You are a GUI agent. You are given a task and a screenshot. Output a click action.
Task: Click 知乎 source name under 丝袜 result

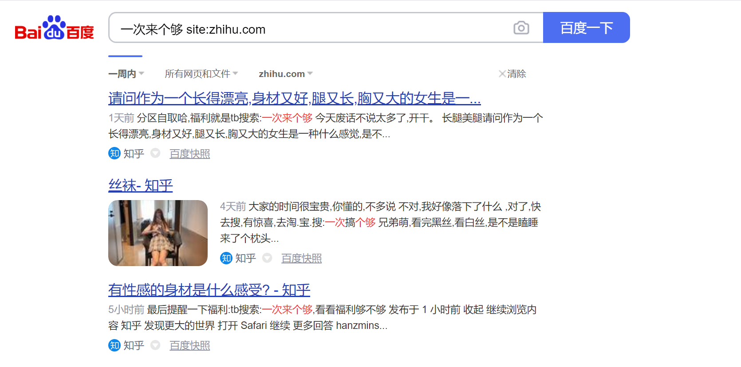tap(246, 258)
